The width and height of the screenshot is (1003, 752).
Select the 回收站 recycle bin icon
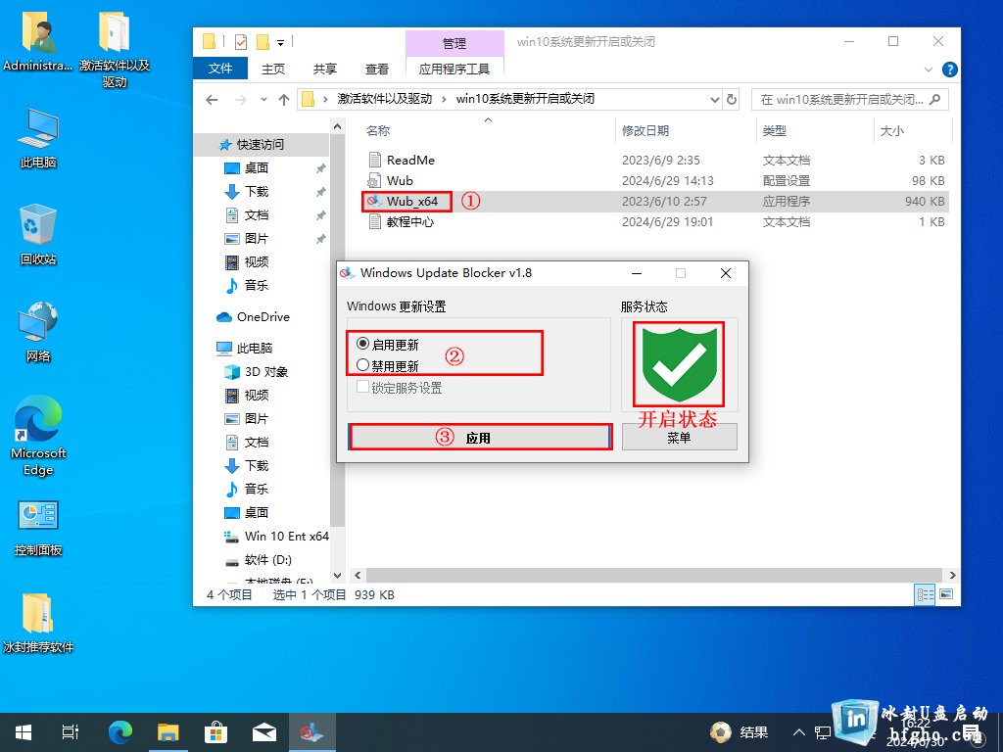coord(38,235)
